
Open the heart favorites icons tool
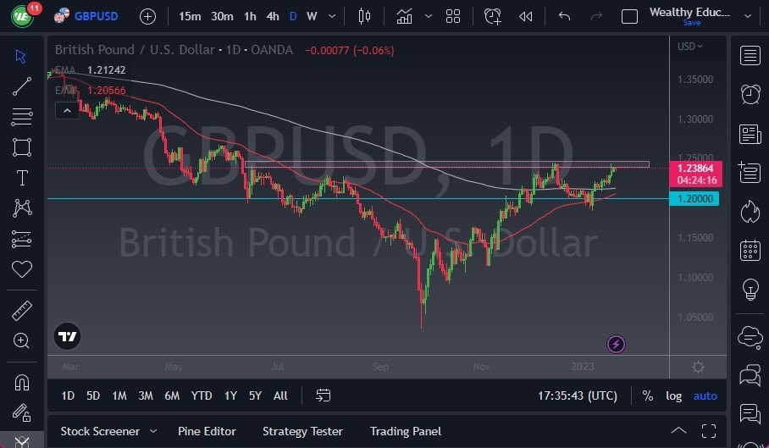[21, 269]
